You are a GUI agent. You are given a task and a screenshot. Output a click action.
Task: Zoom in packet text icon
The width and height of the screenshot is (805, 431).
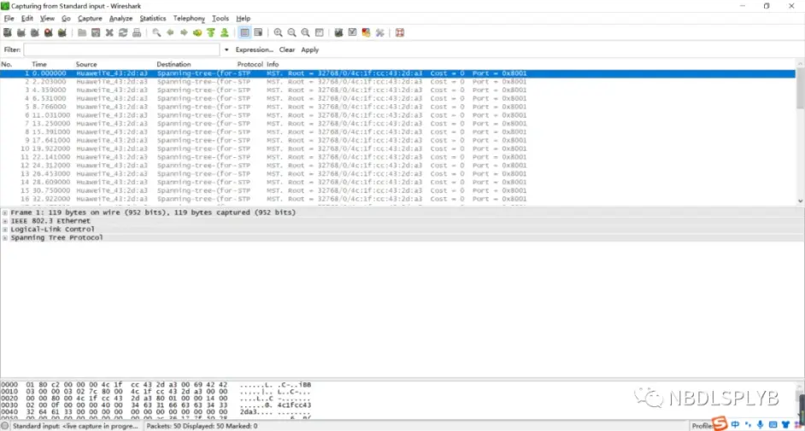[279, 32]
